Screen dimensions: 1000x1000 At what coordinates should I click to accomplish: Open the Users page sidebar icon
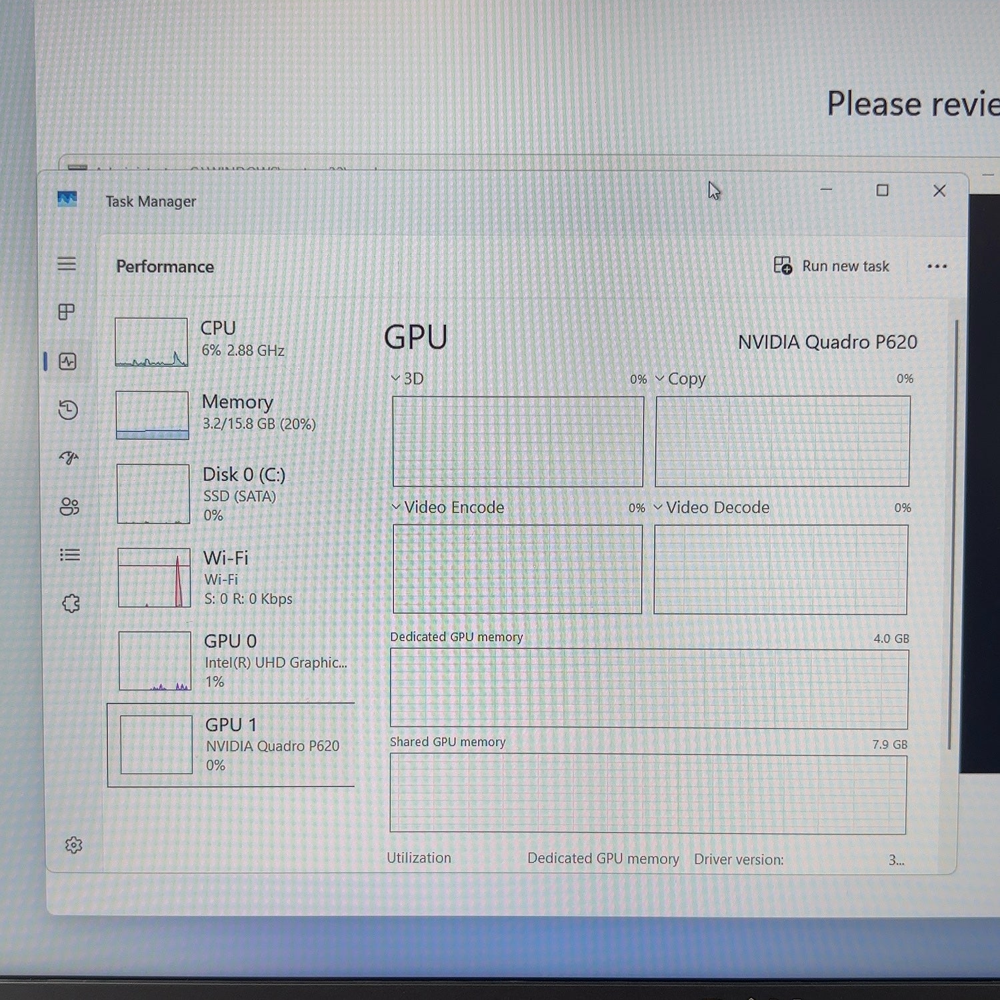pos(69,507)
